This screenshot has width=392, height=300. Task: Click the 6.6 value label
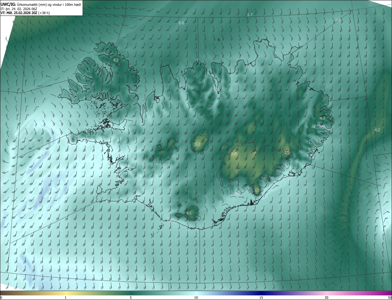pos(181,23)
